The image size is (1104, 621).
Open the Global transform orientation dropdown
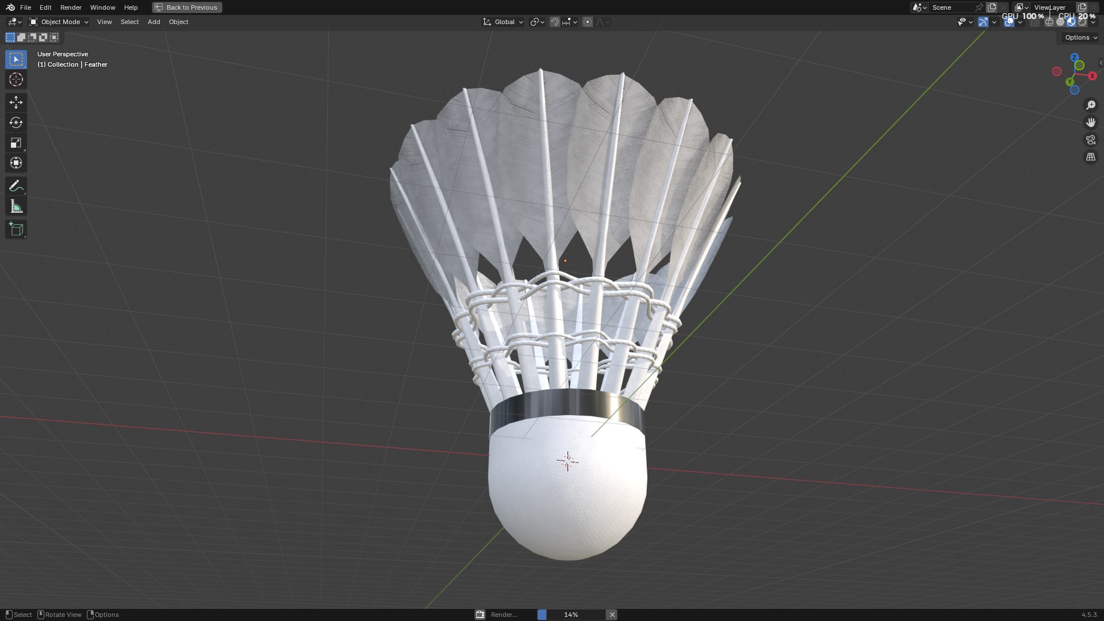point(503,22)
